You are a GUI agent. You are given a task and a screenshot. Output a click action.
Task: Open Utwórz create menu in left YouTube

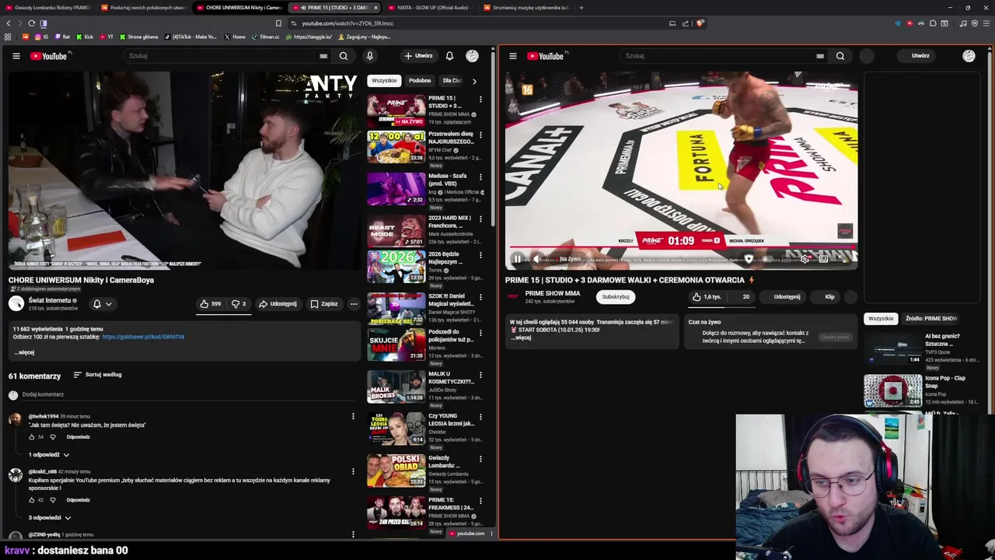[418, 56]
